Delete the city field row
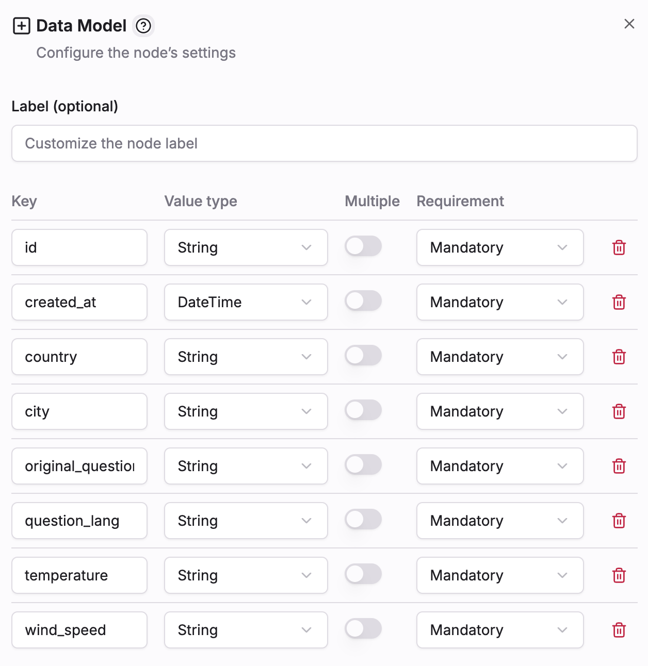 point(619,412)
